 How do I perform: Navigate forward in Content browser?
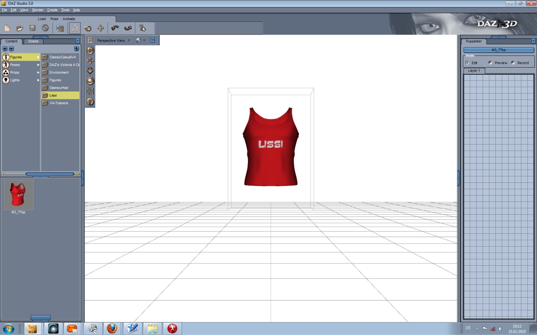pyautogui.click(x=12, y=48)
